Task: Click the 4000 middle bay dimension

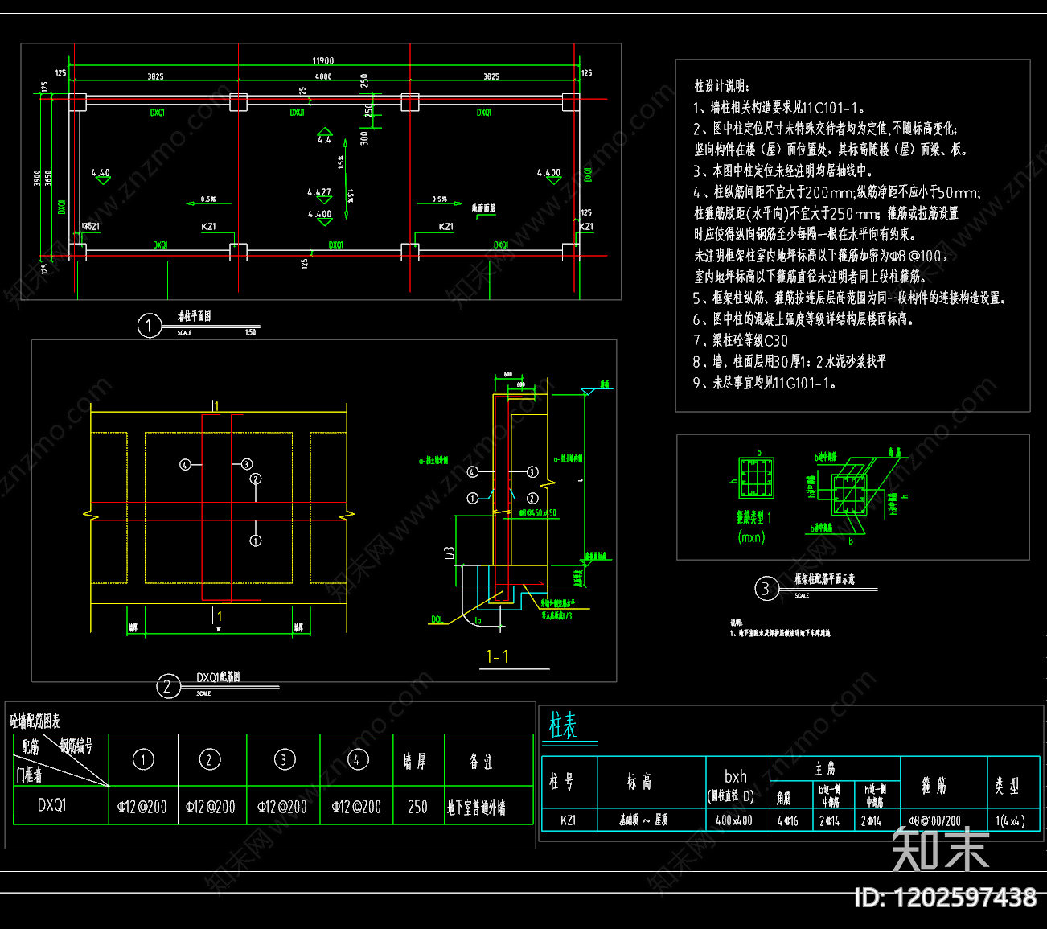Action: [323, 76]
